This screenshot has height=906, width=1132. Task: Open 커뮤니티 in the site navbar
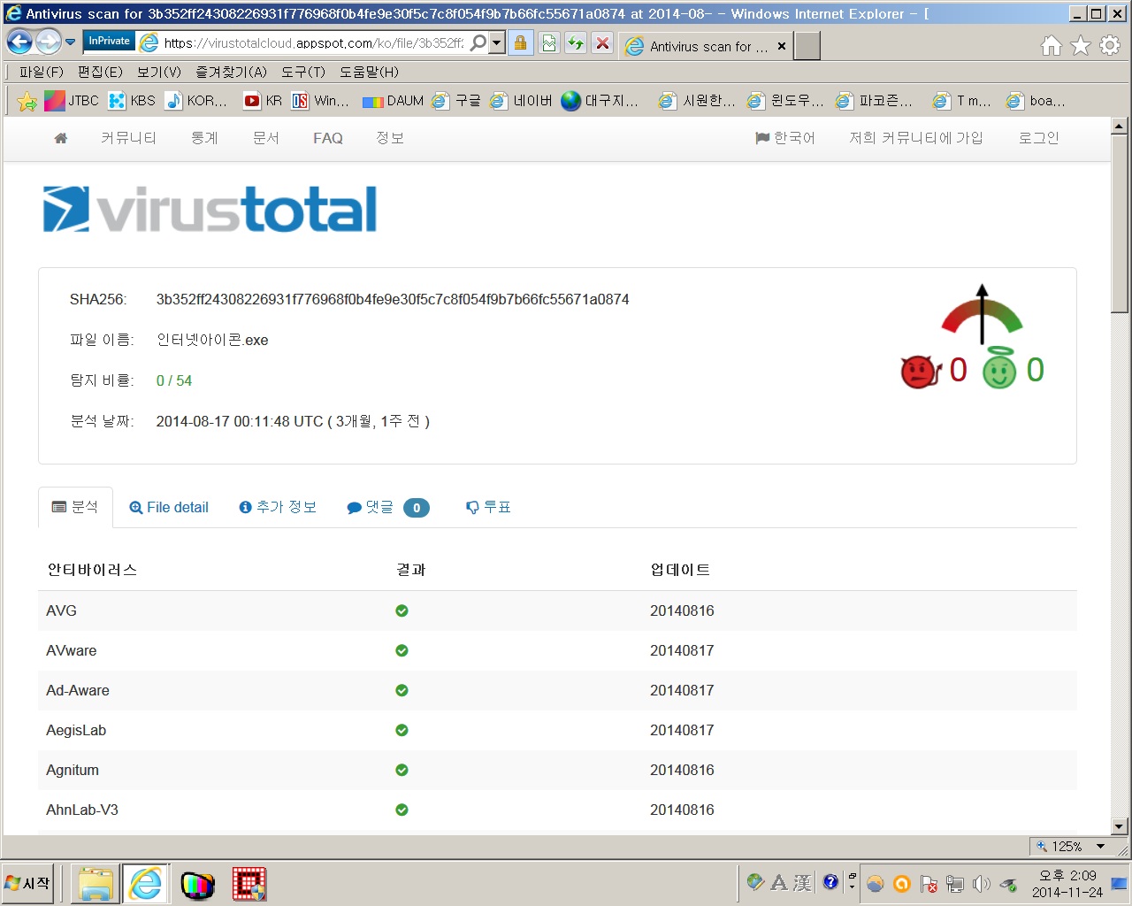tap(128, 138)
